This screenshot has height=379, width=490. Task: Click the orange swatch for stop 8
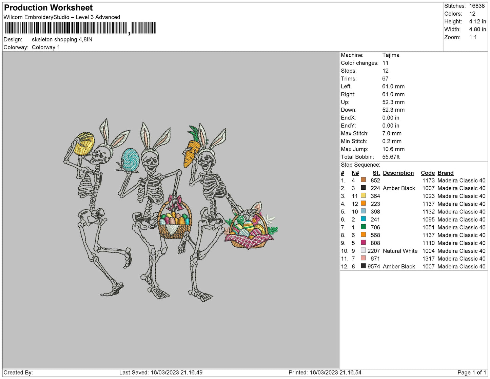coord(364,234)
